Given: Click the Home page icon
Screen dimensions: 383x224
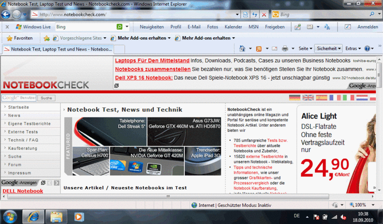Looking at the screenshot, I should click(242, 49).
